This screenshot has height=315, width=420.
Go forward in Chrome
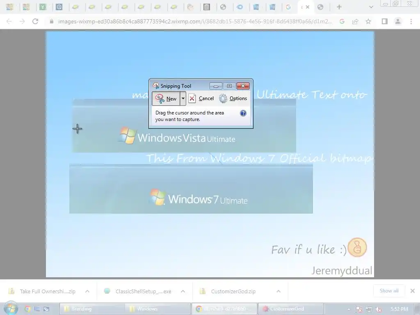pyautogui.click(x=22, y=21)
